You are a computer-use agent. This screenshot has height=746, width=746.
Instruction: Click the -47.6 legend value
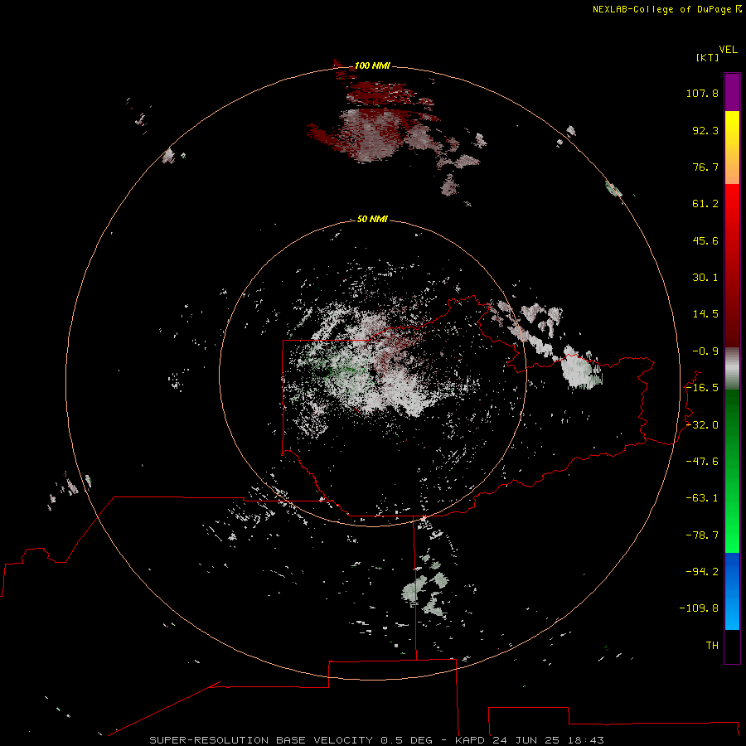[702, 462]
